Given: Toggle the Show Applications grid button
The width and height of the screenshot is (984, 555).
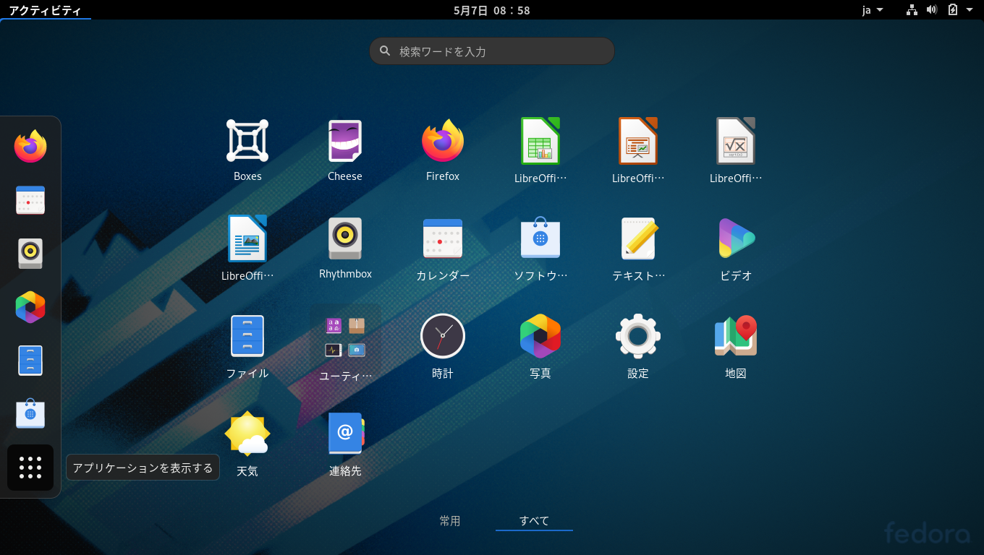Looking at the screenshot, I should [x=30, y=468].
